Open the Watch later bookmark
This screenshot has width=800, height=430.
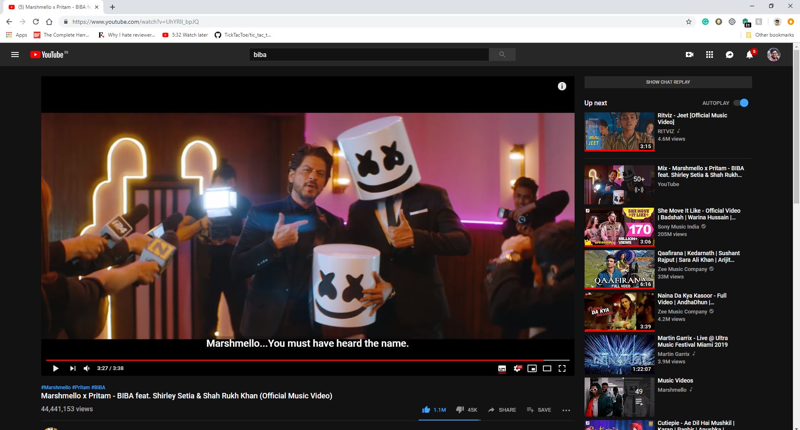tap(185, 35)
